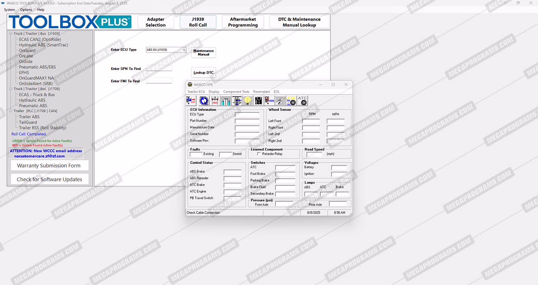Click the red meter with blue waveform icon
Viewport: 538px width, 285px height.
[x=269, y=101]
